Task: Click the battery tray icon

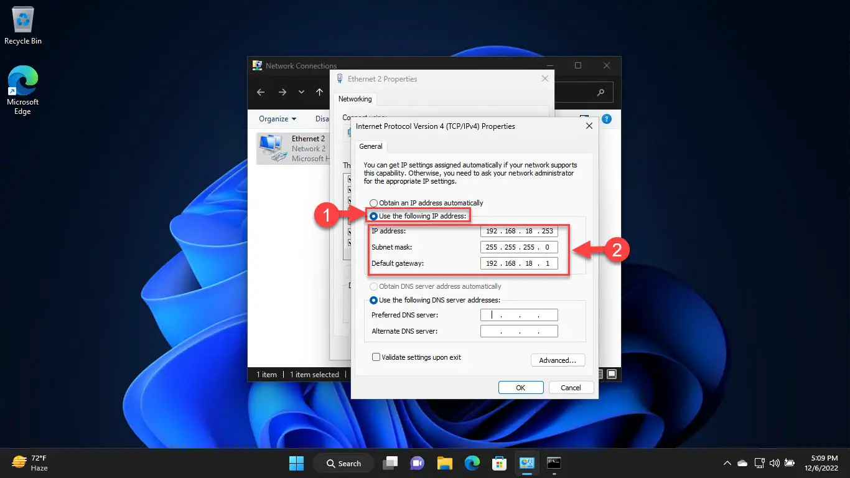Action: click(x=790, y=463)
